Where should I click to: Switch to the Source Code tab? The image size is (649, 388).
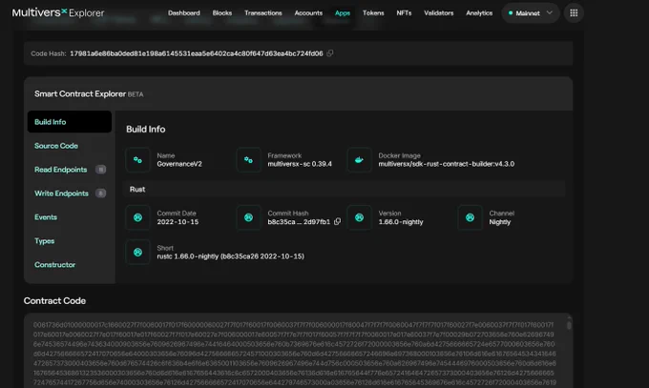pyautogui.click(x=56, y=146)
